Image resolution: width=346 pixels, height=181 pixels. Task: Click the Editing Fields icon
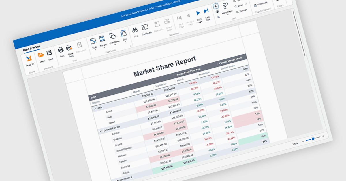tap(168, 24)
